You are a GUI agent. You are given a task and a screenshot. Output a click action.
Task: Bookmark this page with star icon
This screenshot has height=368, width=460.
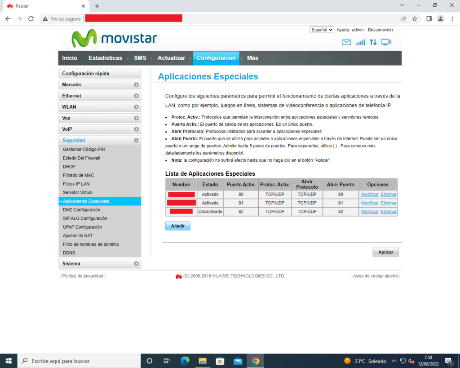pos(415,19)
